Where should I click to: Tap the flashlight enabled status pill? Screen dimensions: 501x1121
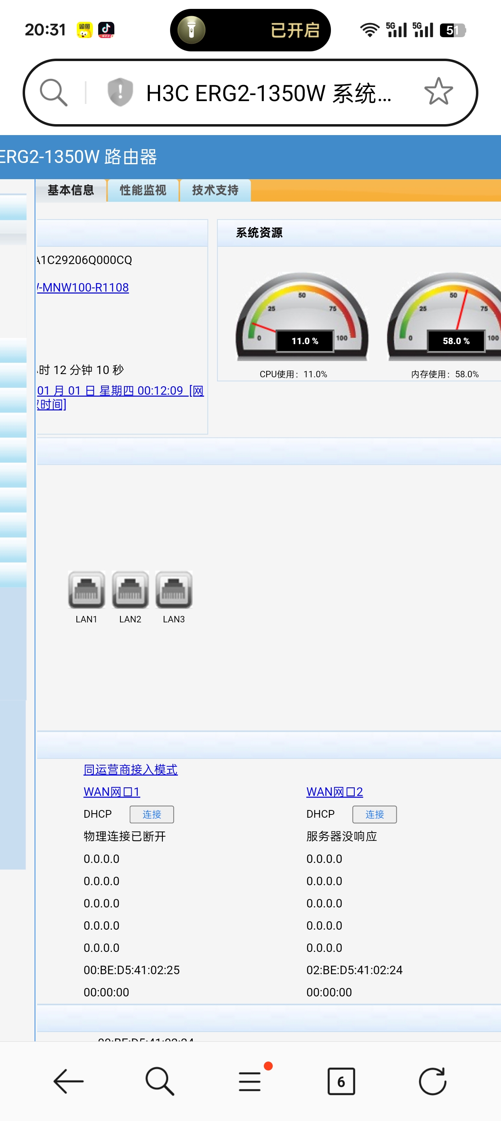click(250, 30)
